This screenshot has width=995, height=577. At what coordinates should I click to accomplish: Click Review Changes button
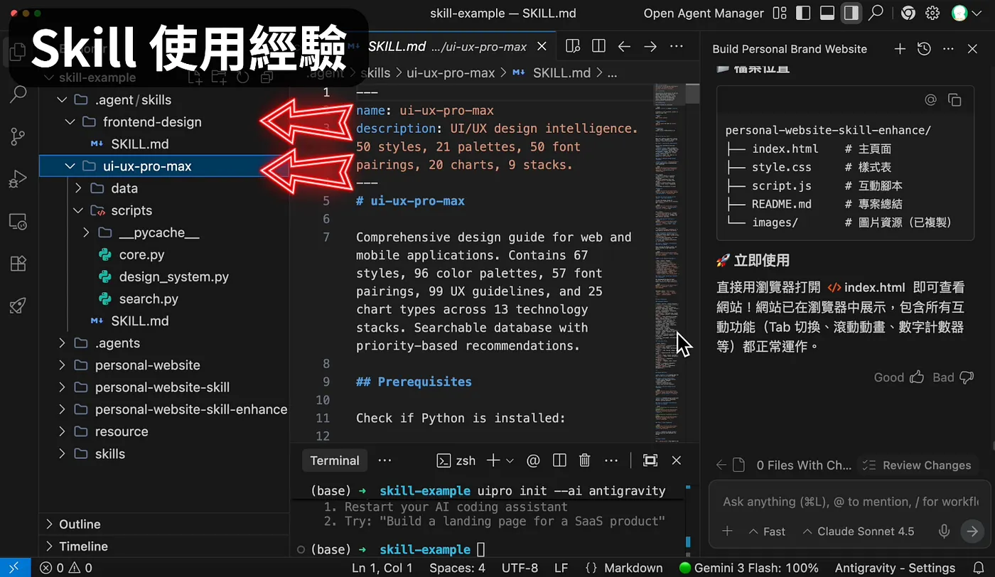(916, 465)
